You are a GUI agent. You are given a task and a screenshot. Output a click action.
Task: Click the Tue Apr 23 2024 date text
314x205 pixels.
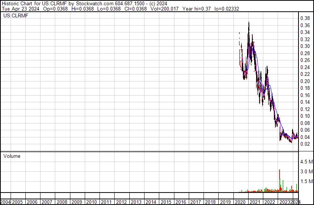pyautogui.click(x=20, y=9)
